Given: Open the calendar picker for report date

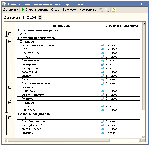Looking at the screenshot, I should pos(40,18).
